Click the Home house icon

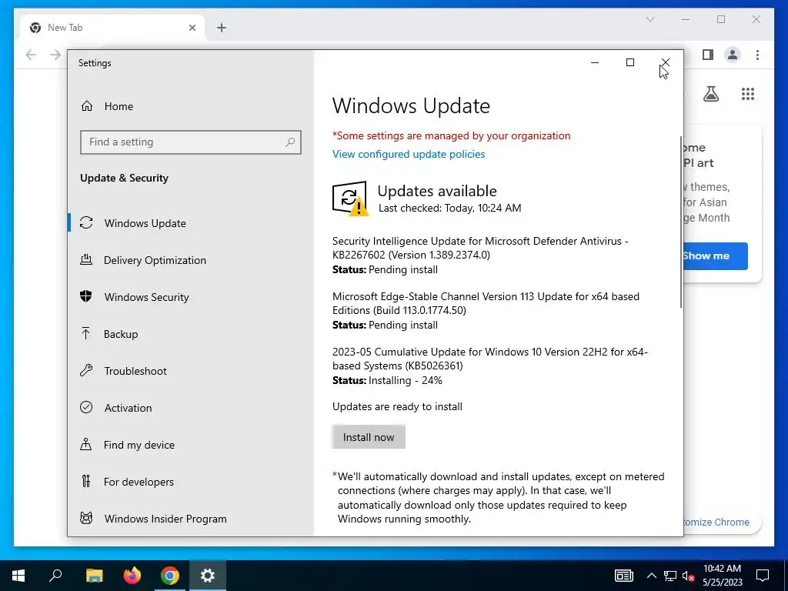(86, 106)
